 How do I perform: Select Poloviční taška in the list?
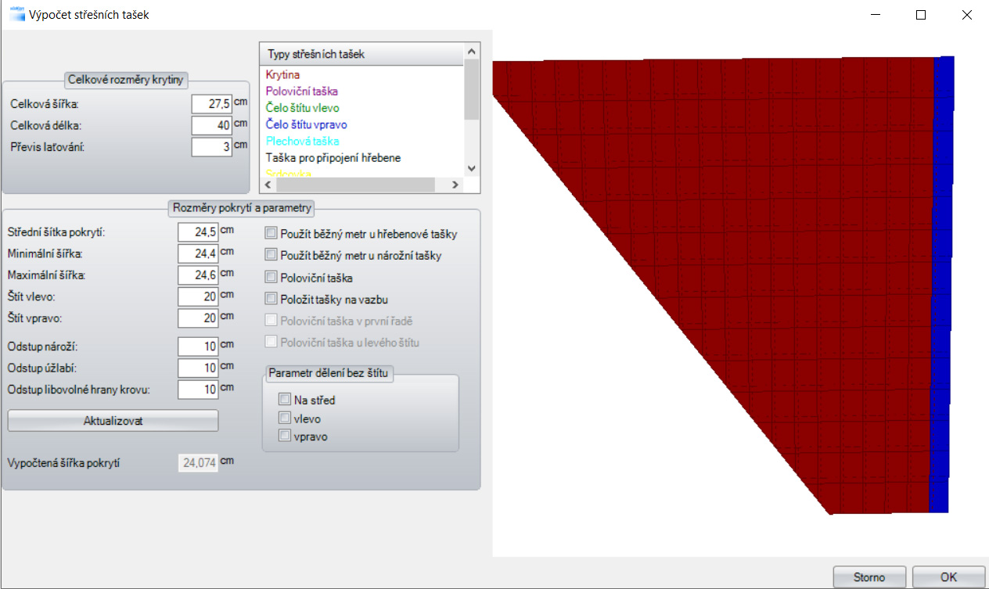pyautogui.click(x=302, y=91)
